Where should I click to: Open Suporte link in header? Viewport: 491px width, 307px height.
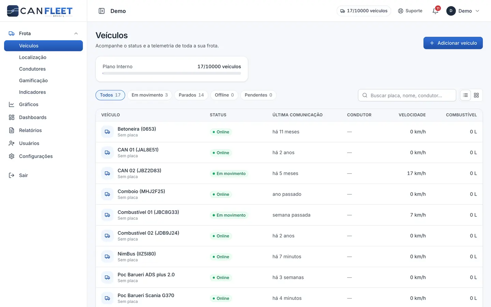coord(410,11)
